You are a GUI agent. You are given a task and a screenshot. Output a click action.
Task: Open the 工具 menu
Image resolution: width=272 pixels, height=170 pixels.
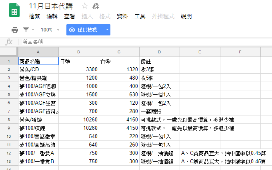tap(140, 16)
